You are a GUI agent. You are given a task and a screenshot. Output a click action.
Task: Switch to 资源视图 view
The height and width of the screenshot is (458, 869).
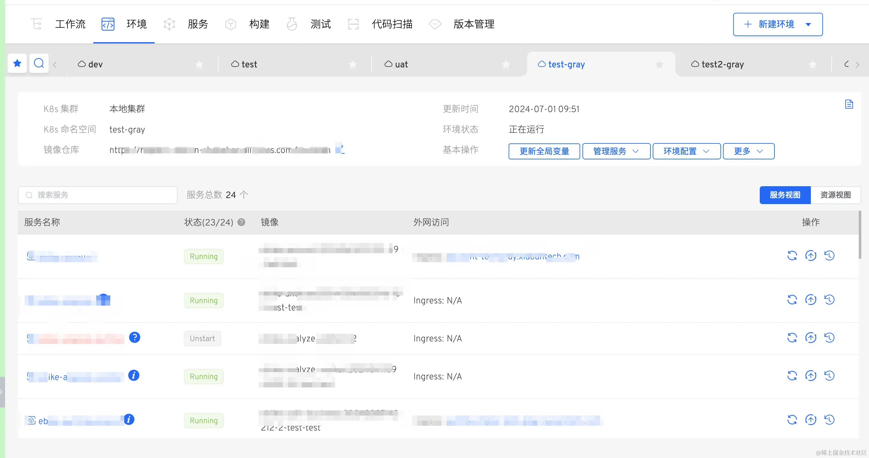click(835, 195)
